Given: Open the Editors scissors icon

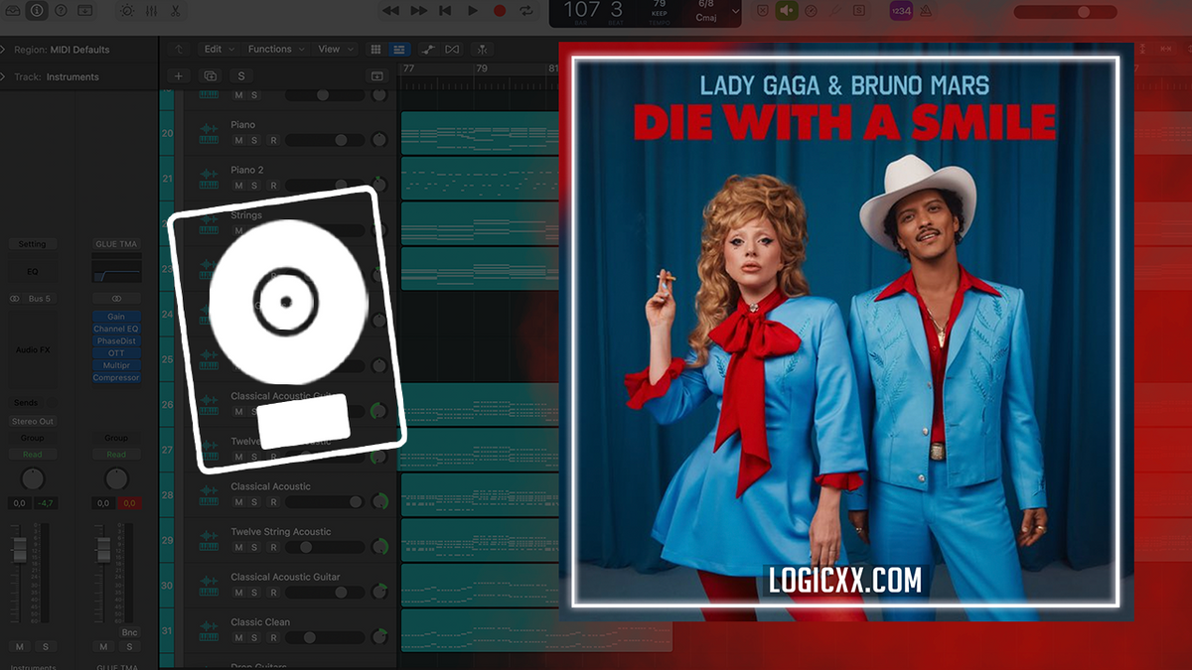Looking at the screenshot, I should tap(176, 11).
